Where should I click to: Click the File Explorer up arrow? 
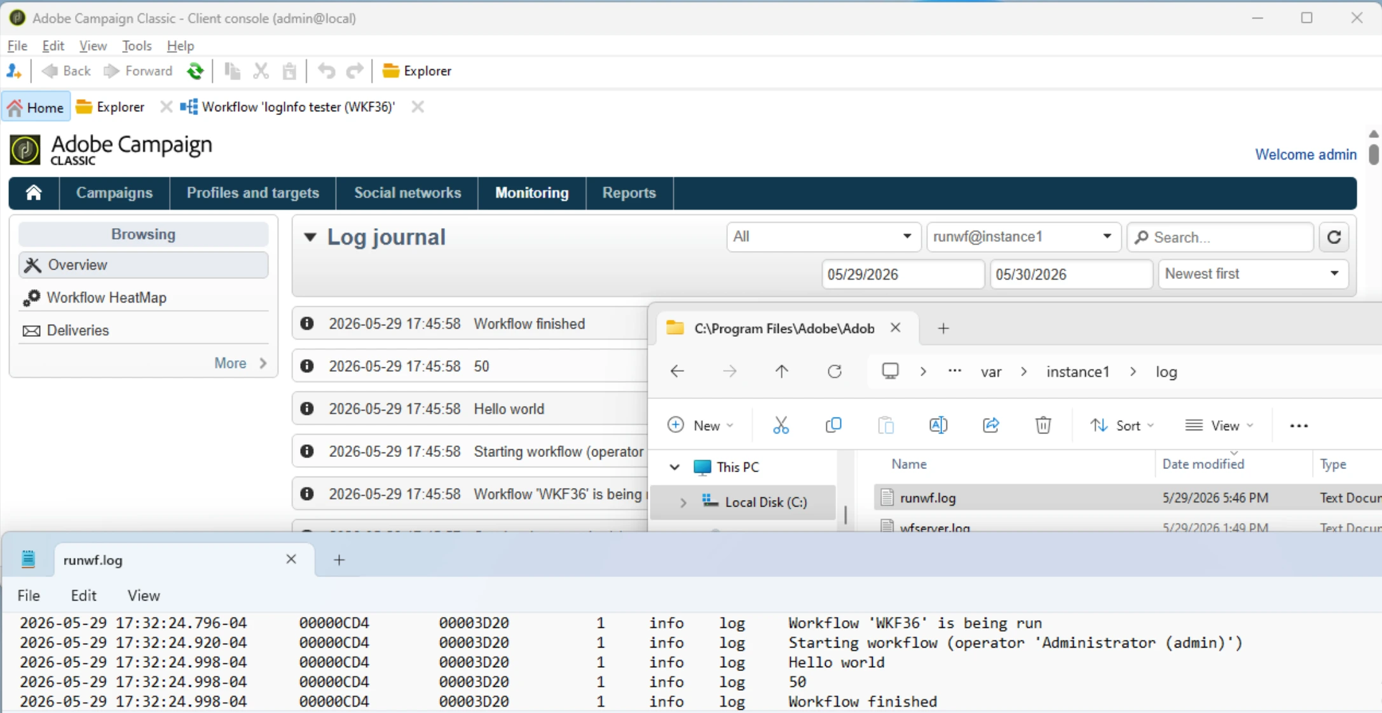click(782, 372)
